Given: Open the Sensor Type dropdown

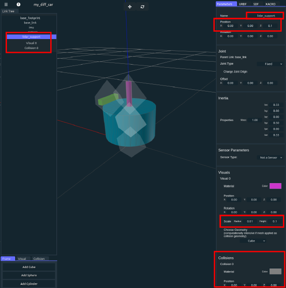Looking at the screenshot, I should click(x=270, y=157).
